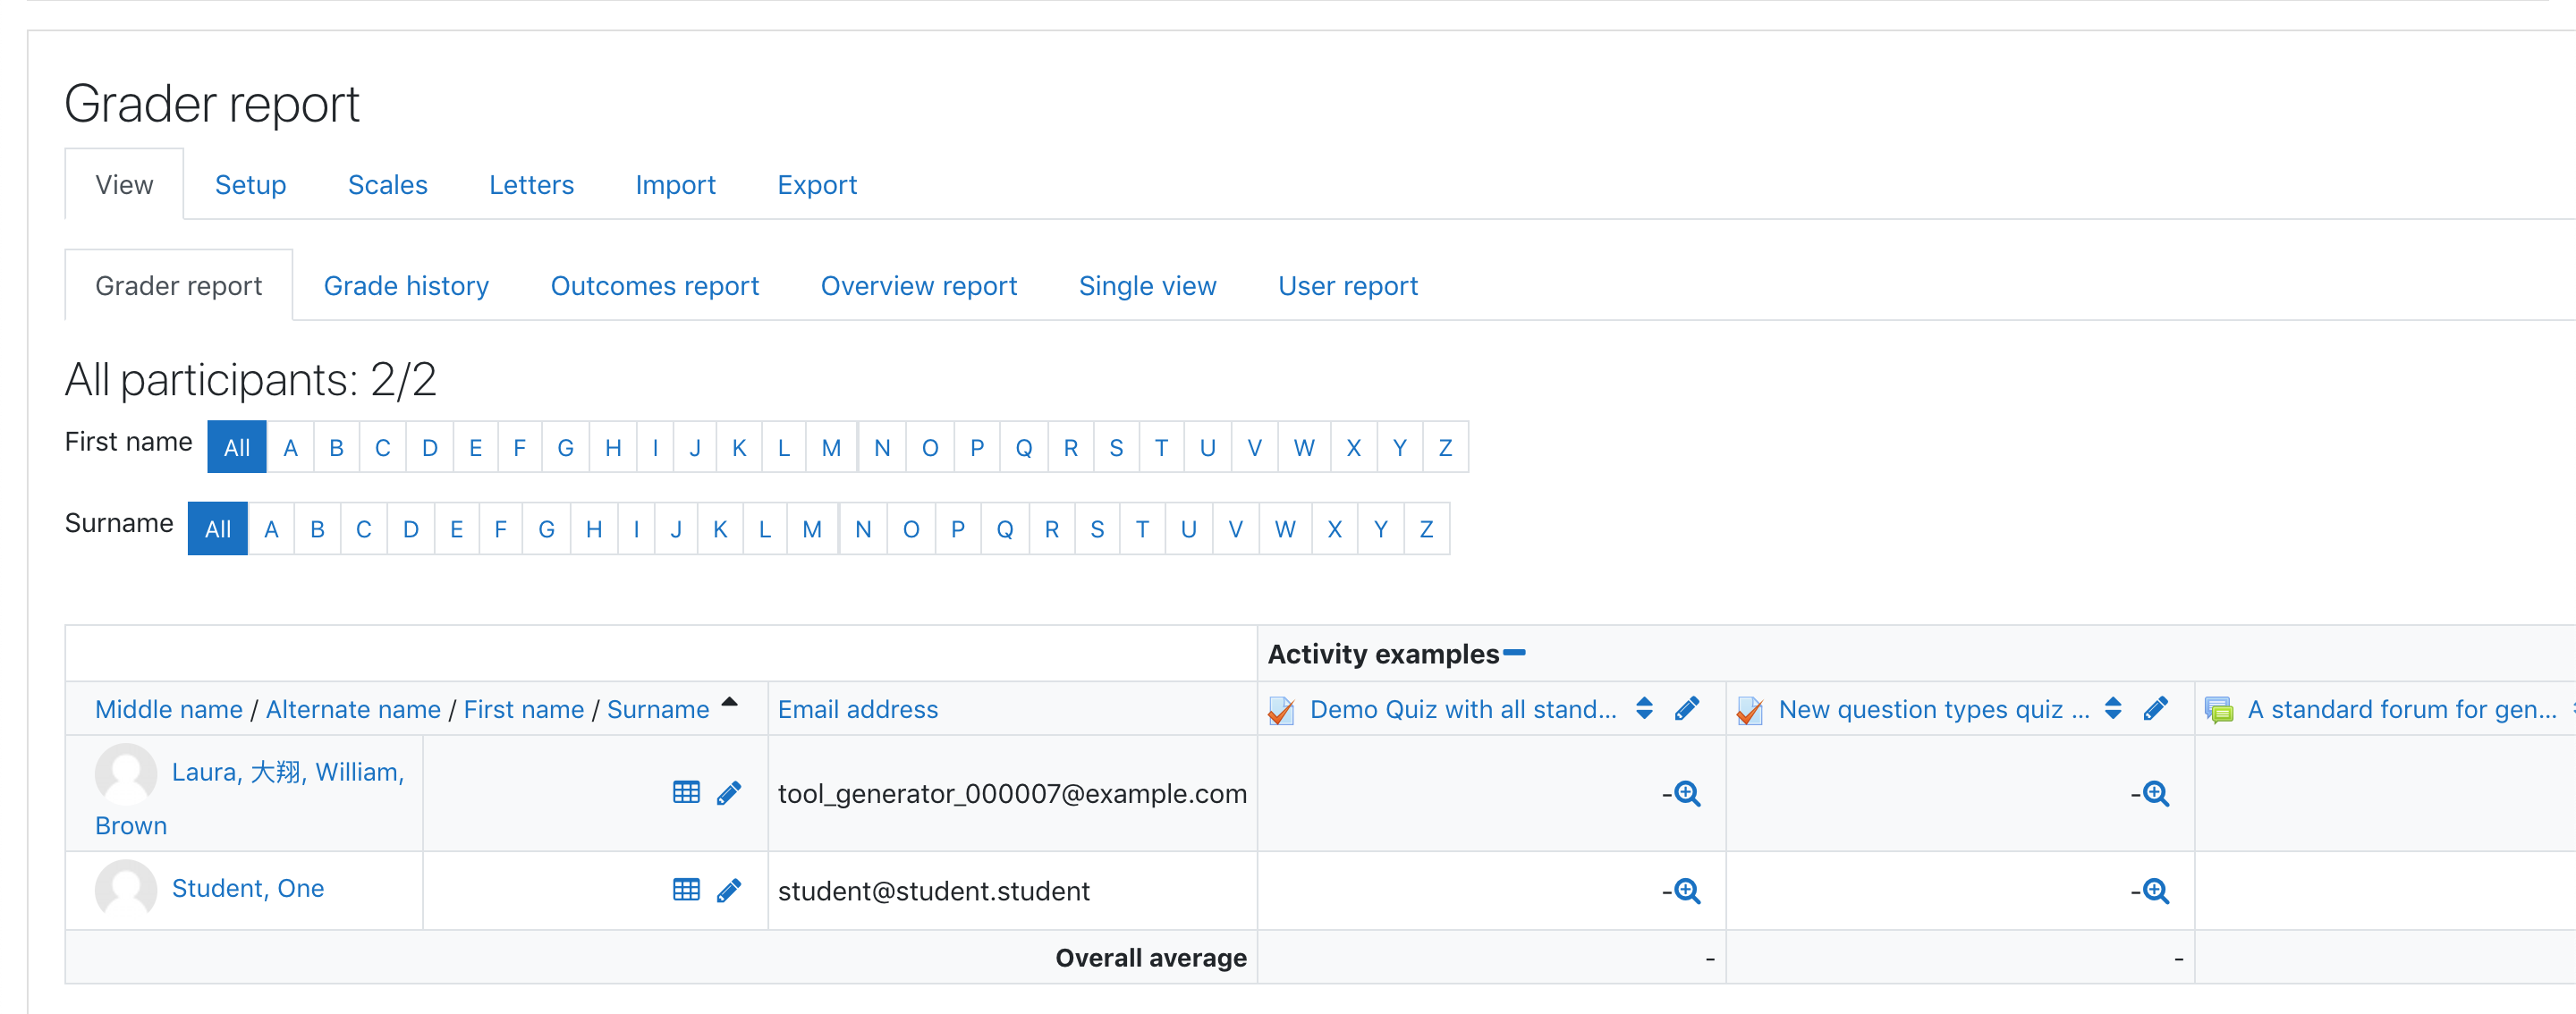2576x1014 pixels.
Task: Filter Surname by letter O
Action: pos(911,529)
